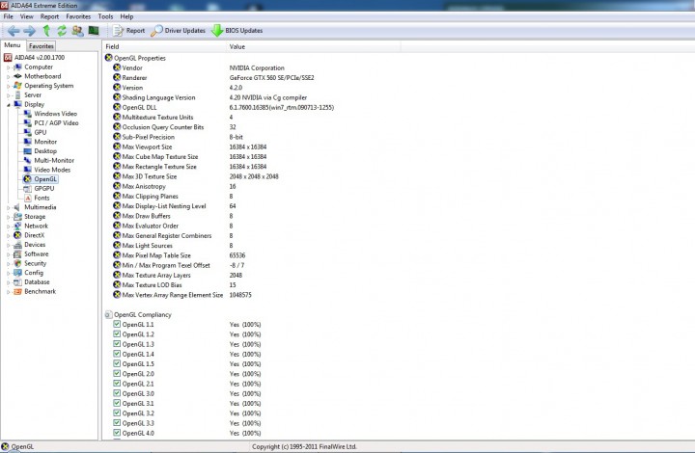Open the File menu

click(x=9, y=16)
